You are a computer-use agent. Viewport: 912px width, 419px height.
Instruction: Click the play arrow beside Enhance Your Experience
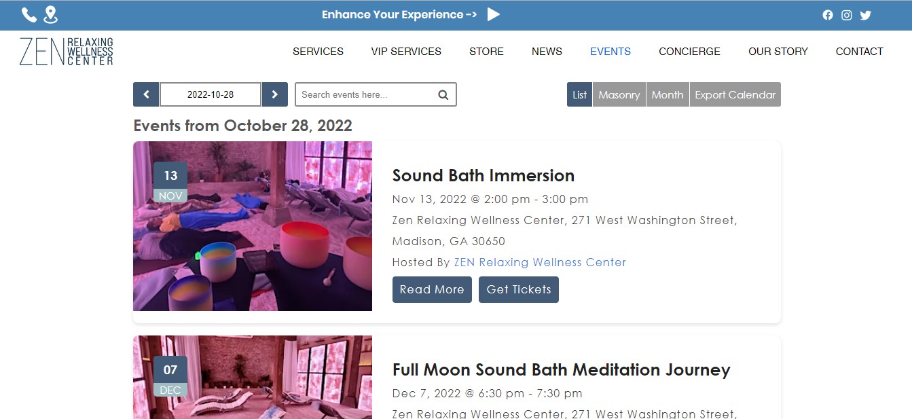[494, 14]
